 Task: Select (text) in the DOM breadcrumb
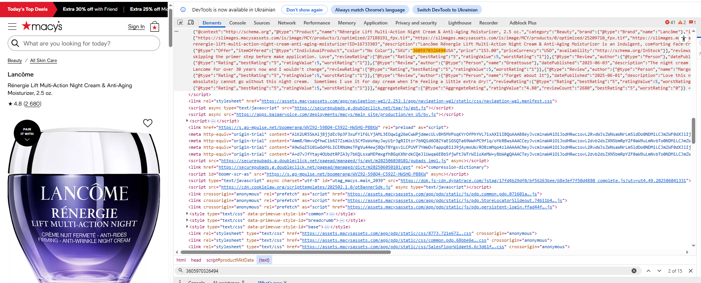click(x=264, y=260)
